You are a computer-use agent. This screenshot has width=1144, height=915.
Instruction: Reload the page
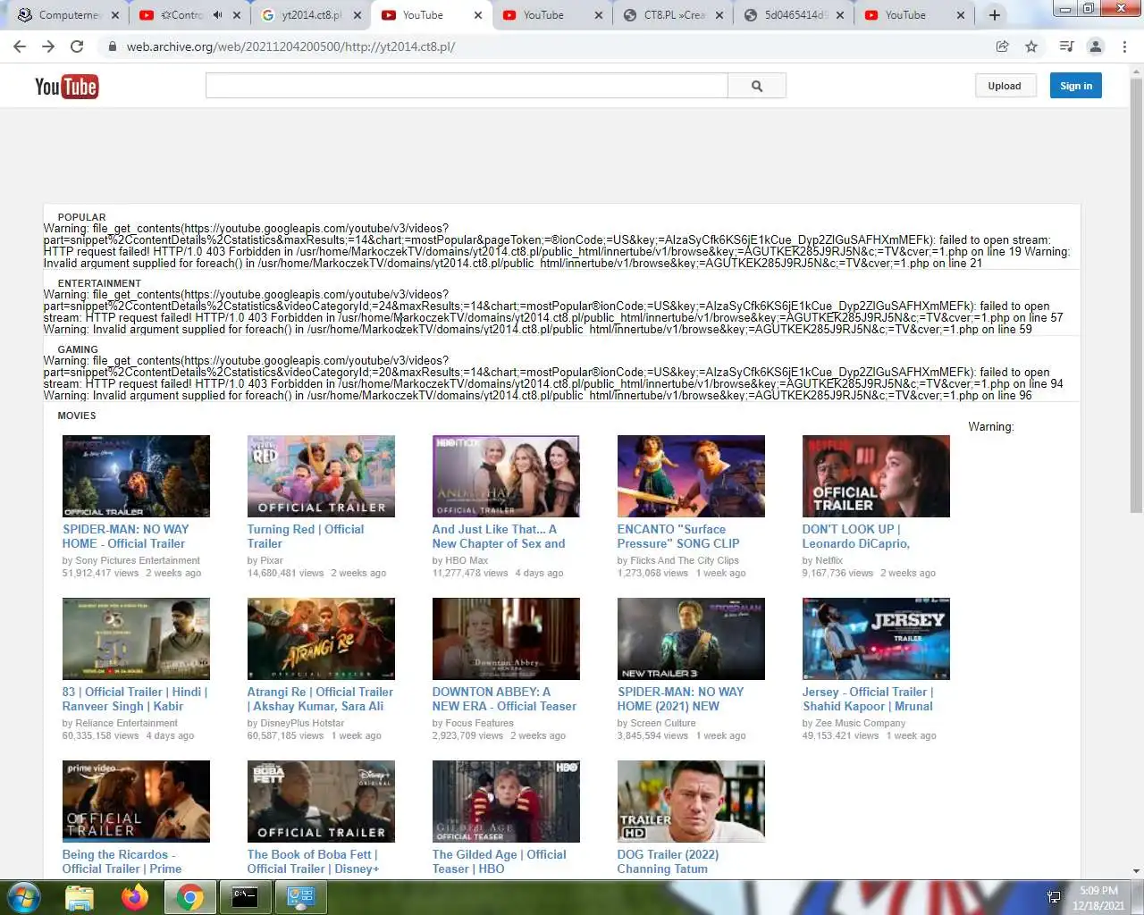tap(77, 46)
